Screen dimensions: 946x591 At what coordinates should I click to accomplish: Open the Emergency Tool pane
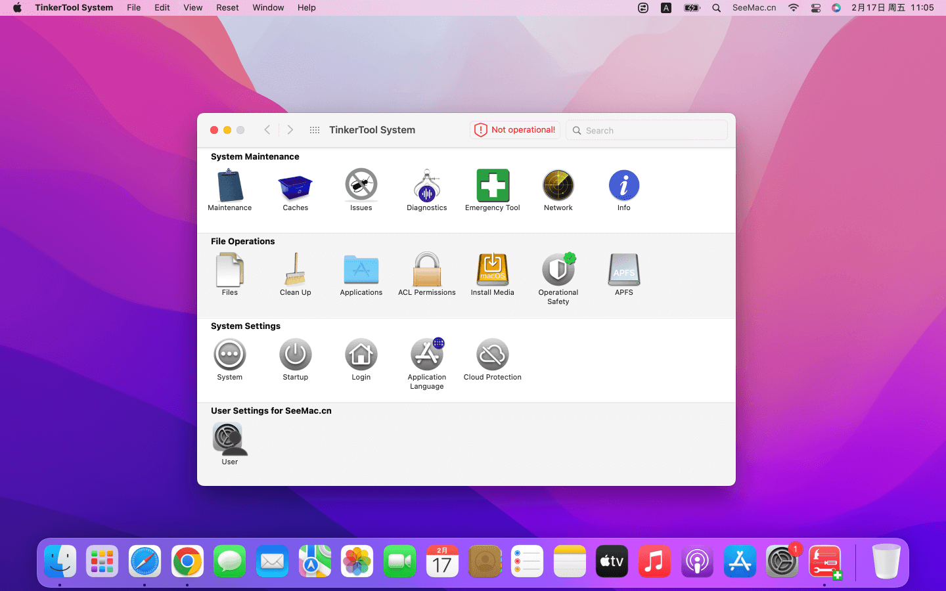(x=492, y=186)
